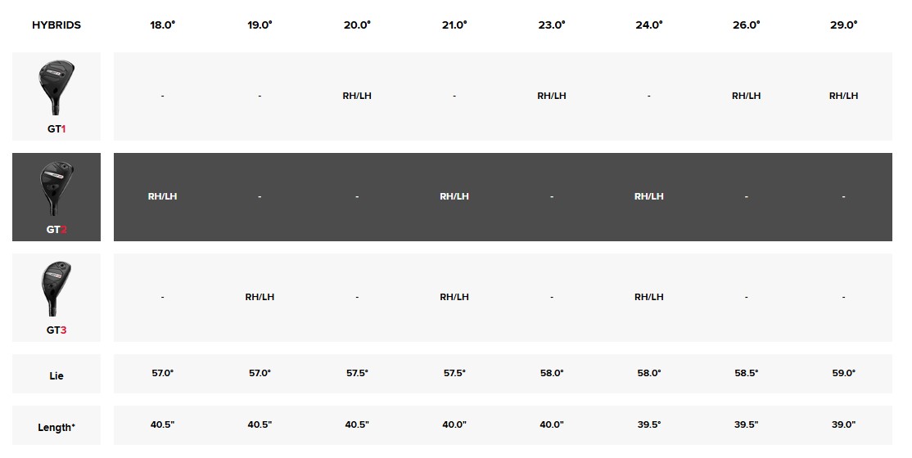
Task: Select GT1 RH/LH option for 29.0°
Action: point(843,96)
